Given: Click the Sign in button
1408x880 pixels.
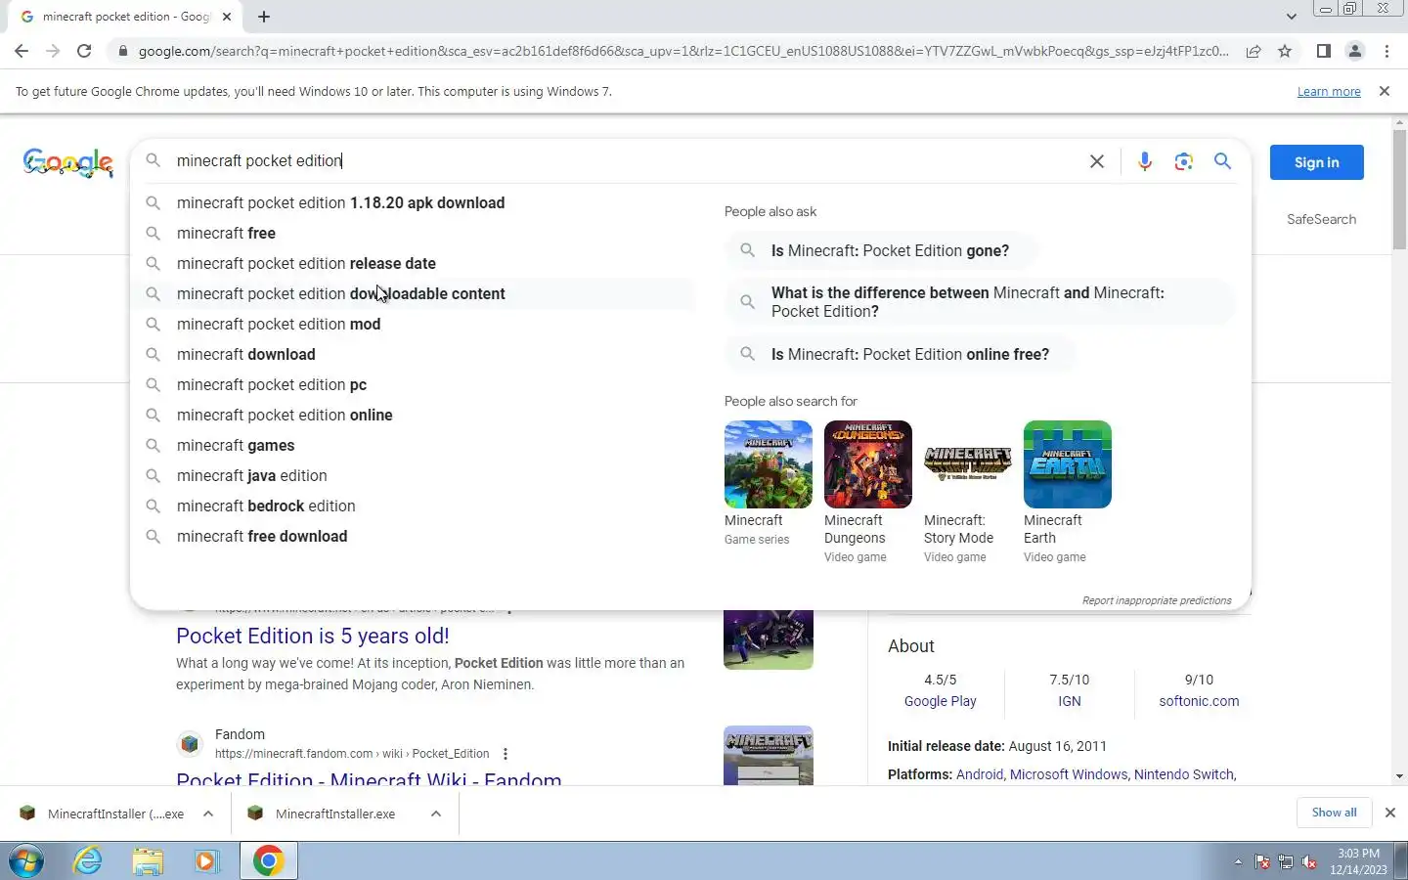Looking at the screenshot, I should click(x=1316, y=162).
